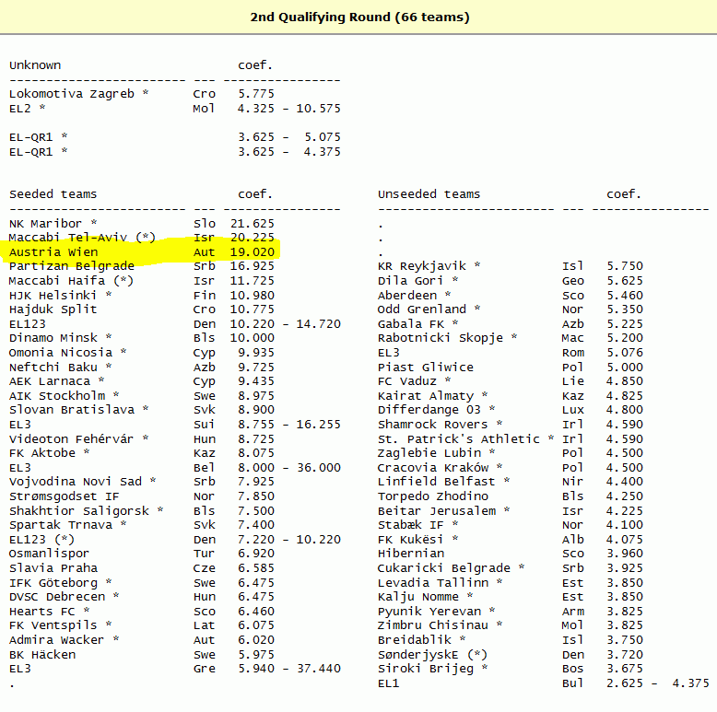The image size is (717, 712).
Task: Click 'St. Patrick's Athletic' team name
Action: tap(459, 438)
